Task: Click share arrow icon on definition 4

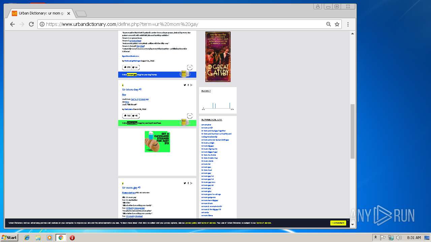Action: pyautogui.click(x=191, y=85)
